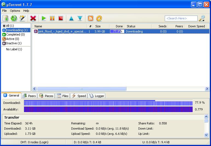Select the Downloading (1) category
The width and height of the screenshot is (211, 146).
[x=16, y=30]
